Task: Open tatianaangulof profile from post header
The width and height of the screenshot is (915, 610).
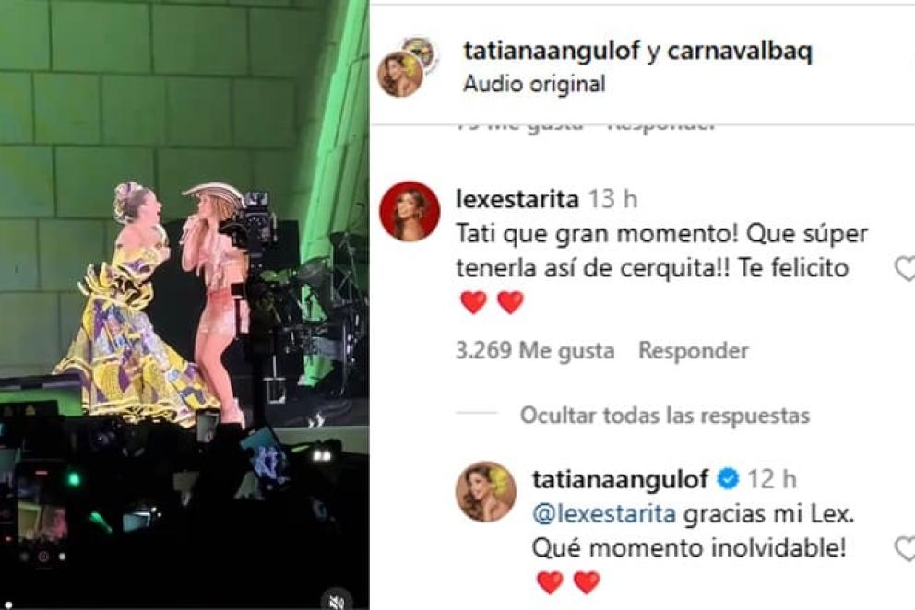Action: pos(552,52)
